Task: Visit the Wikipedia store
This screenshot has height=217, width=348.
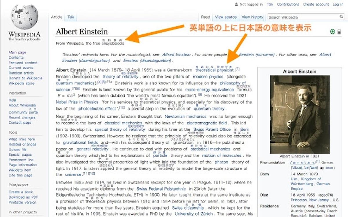Action: tap(21, 83)
